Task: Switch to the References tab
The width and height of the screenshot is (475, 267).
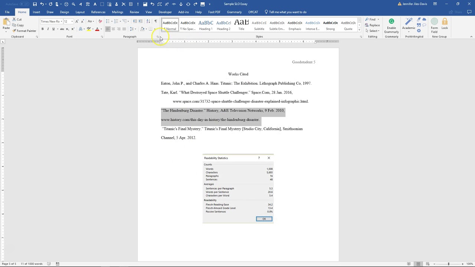Action: (98, 12)
